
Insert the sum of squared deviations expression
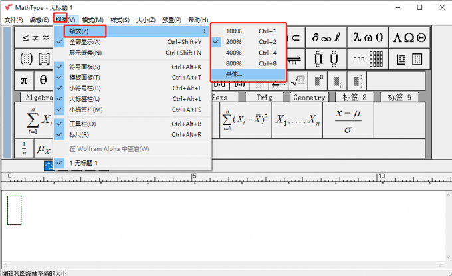(245, 120)
